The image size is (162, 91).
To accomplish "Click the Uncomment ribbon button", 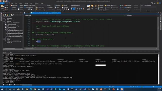I will [14, 9].
